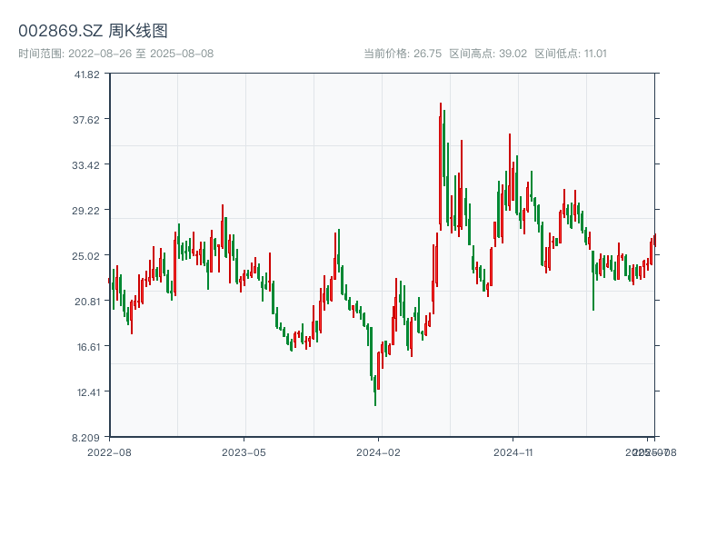727x545 pixels.
Task: Pick the 29.22 price axis label
Action: [x=87, y=211]
